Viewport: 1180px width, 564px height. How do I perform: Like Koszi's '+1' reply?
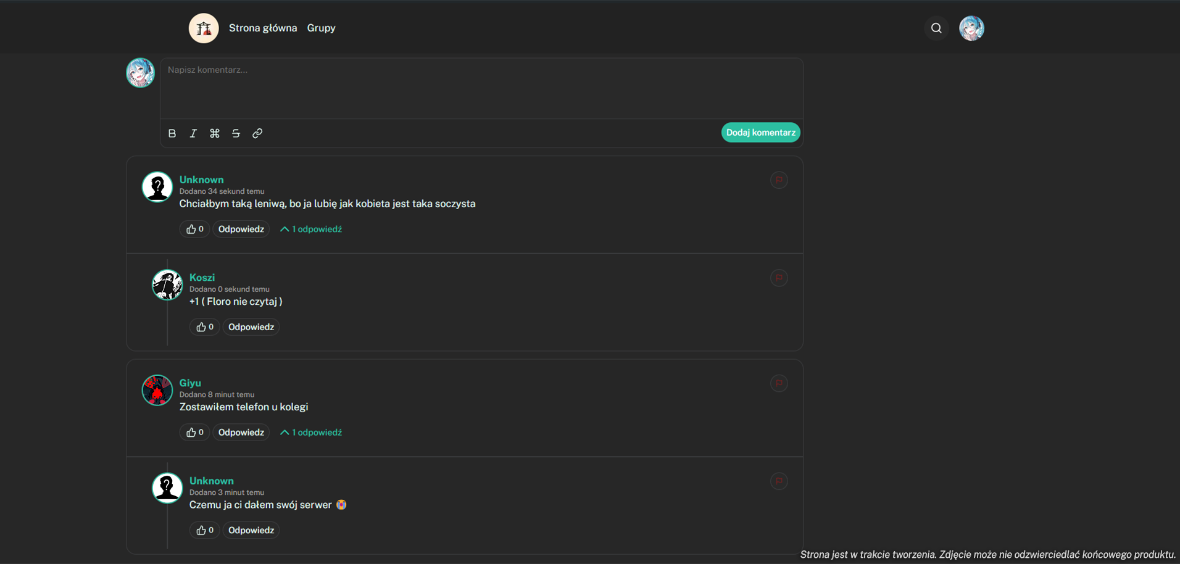[204, 326]
